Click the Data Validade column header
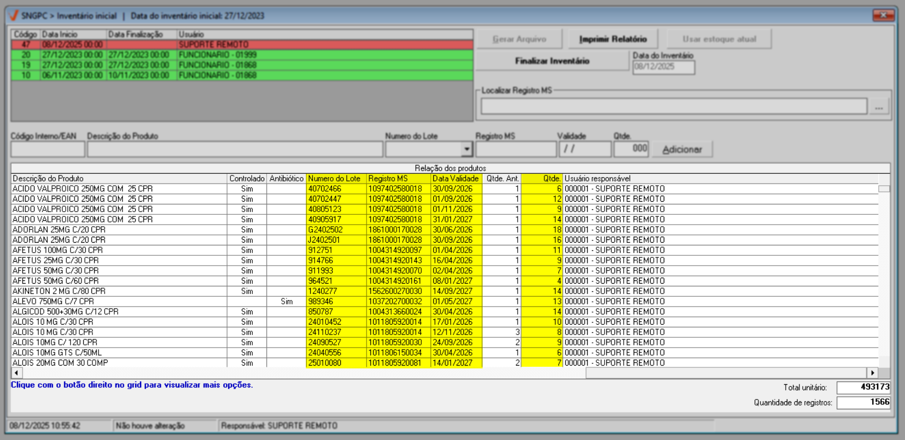 point(455,179)
